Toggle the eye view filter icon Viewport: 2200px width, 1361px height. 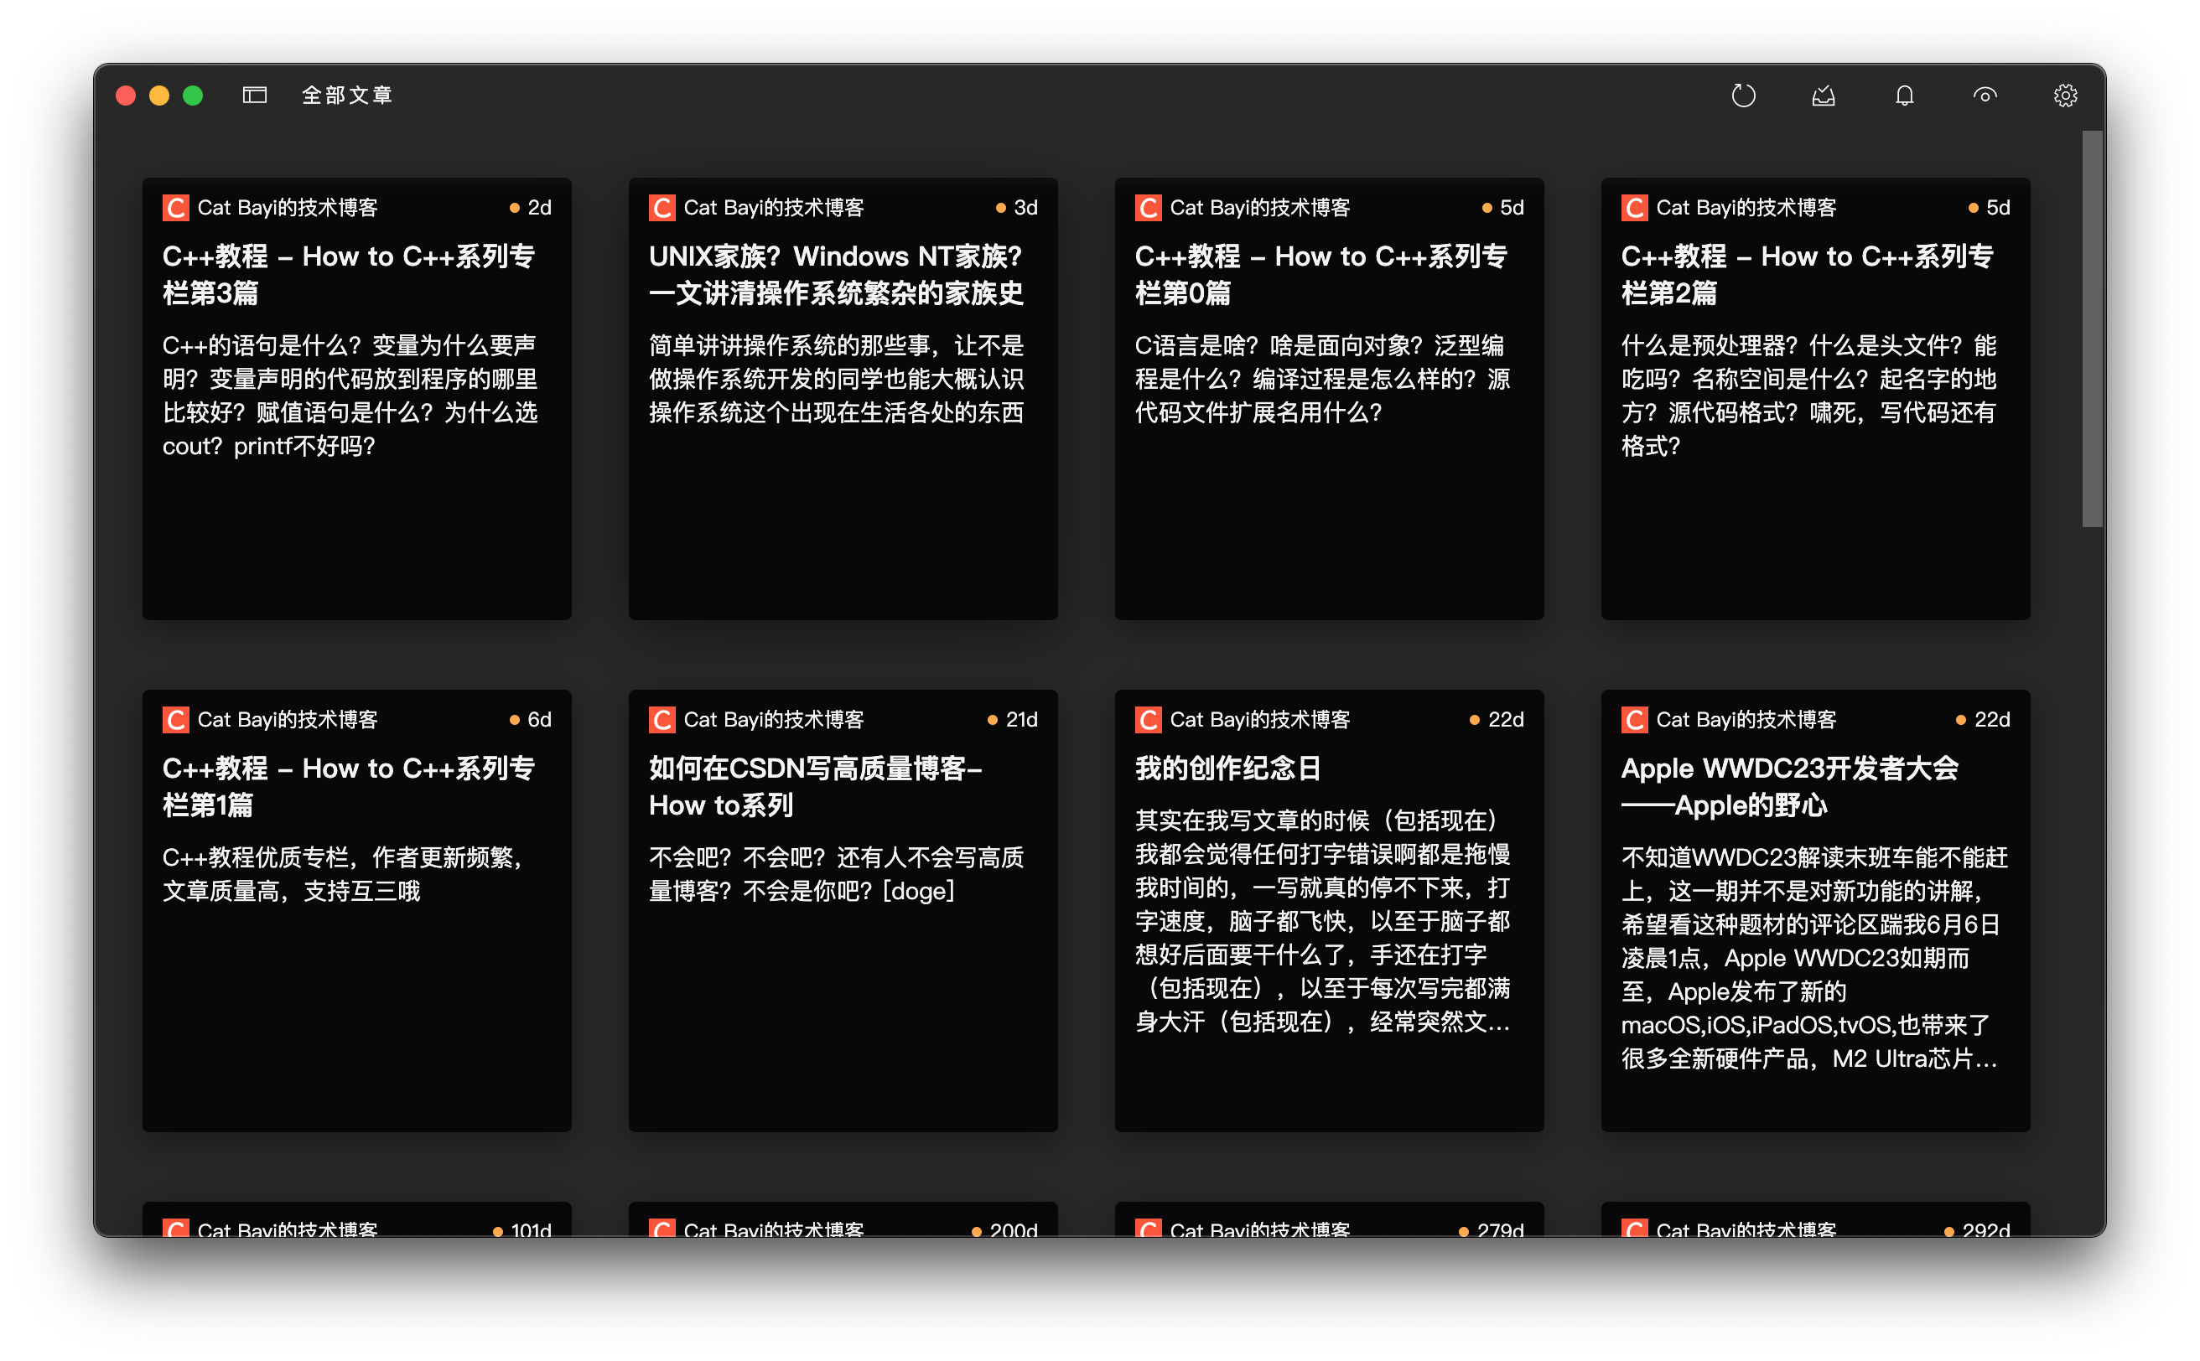1984,96
